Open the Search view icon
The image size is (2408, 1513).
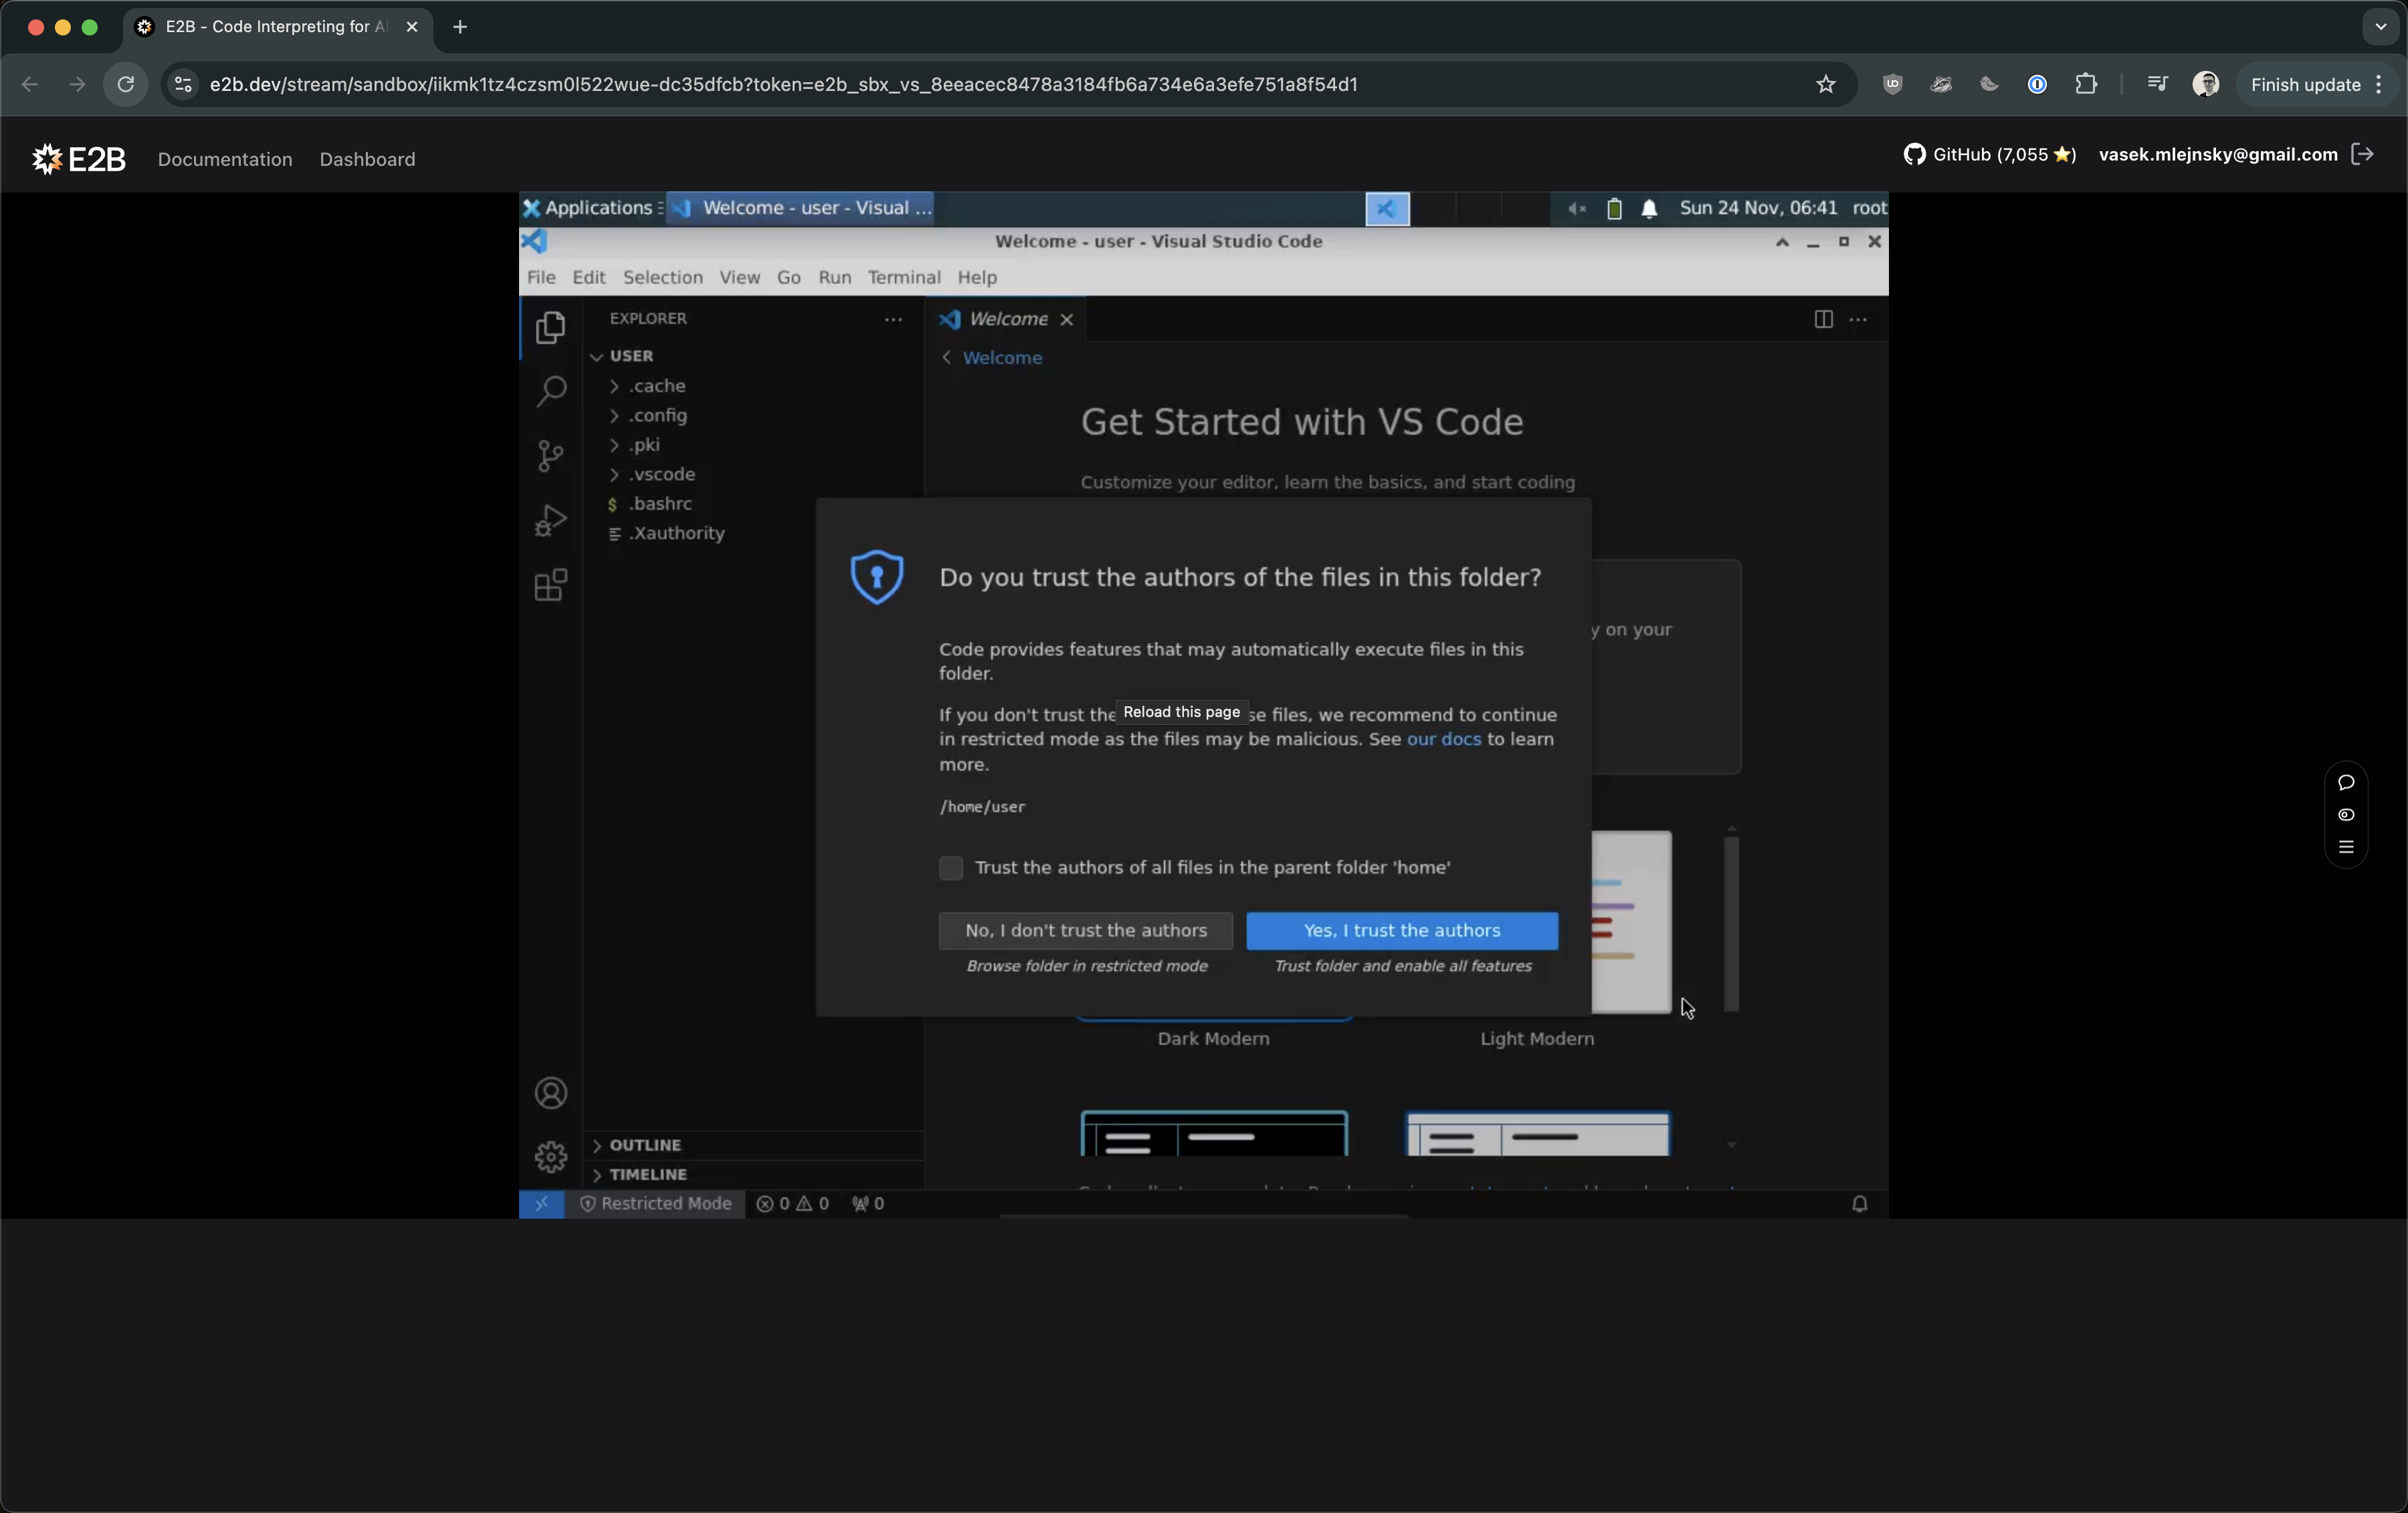pos(550,391)
